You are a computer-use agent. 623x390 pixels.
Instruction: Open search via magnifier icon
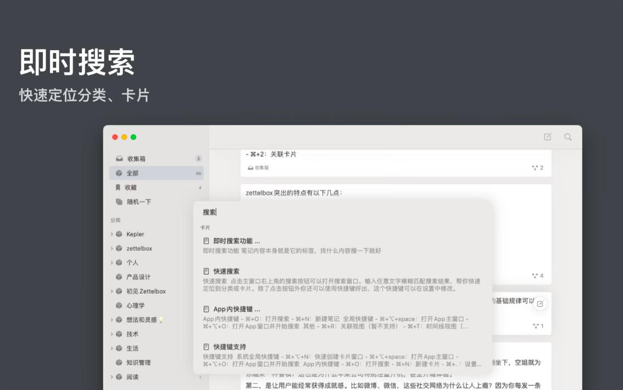[x=568, y=137]
